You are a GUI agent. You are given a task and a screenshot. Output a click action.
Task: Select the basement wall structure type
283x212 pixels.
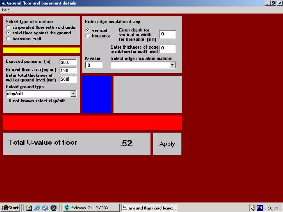pyautogui.click(x=8, y=39)
